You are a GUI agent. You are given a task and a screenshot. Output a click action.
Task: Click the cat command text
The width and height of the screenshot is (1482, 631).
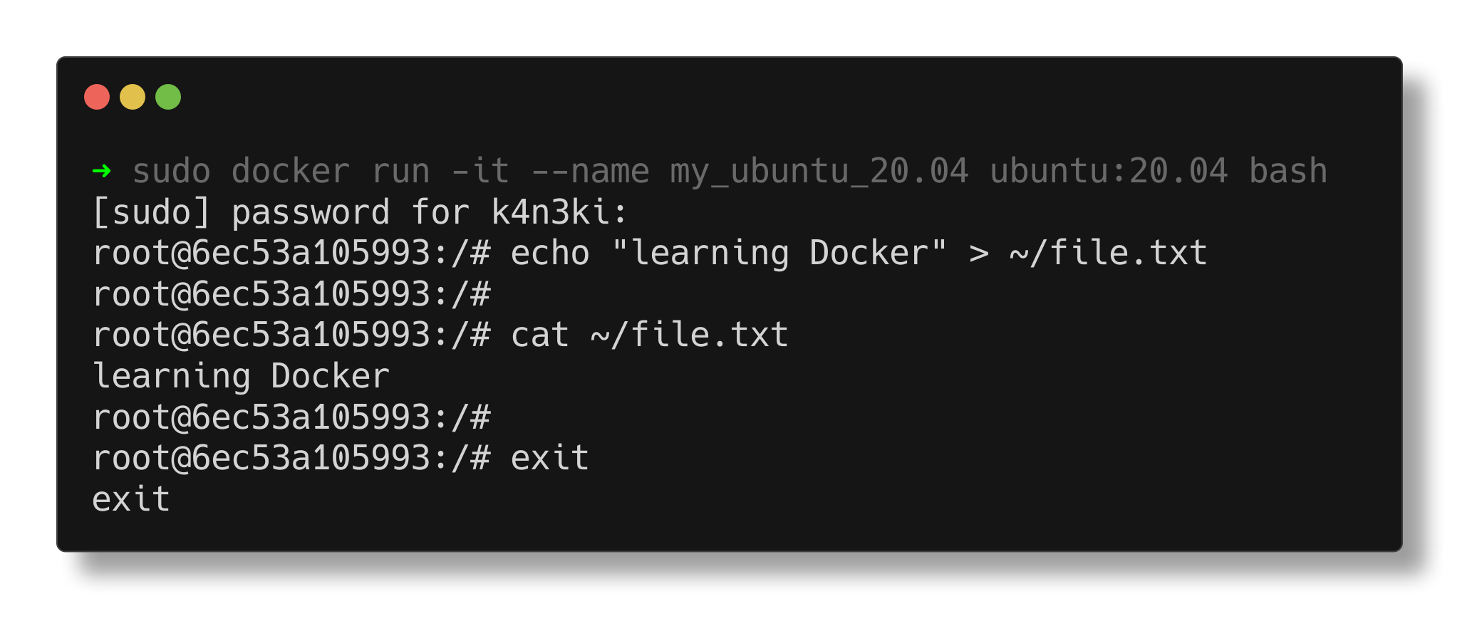tap(540, 335)
